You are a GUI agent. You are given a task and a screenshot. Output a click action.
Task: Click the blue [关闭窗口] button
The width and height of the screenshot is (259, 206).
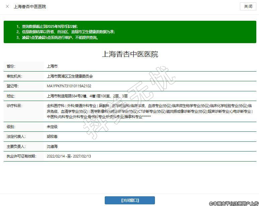[x=129, y=200]
